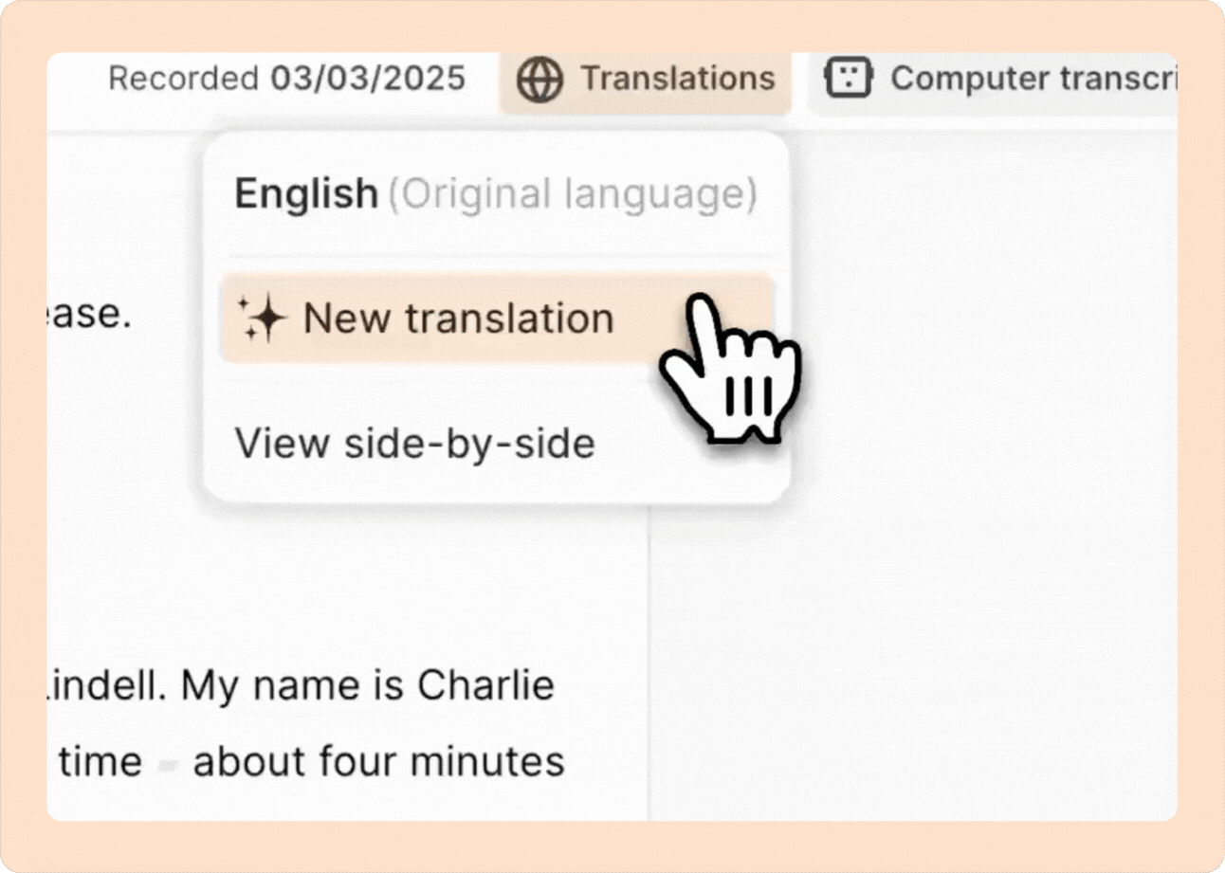The width and height of the screenshot is (1225, 873).
Task: Select View side-by-side option
Action: [414, 443]
